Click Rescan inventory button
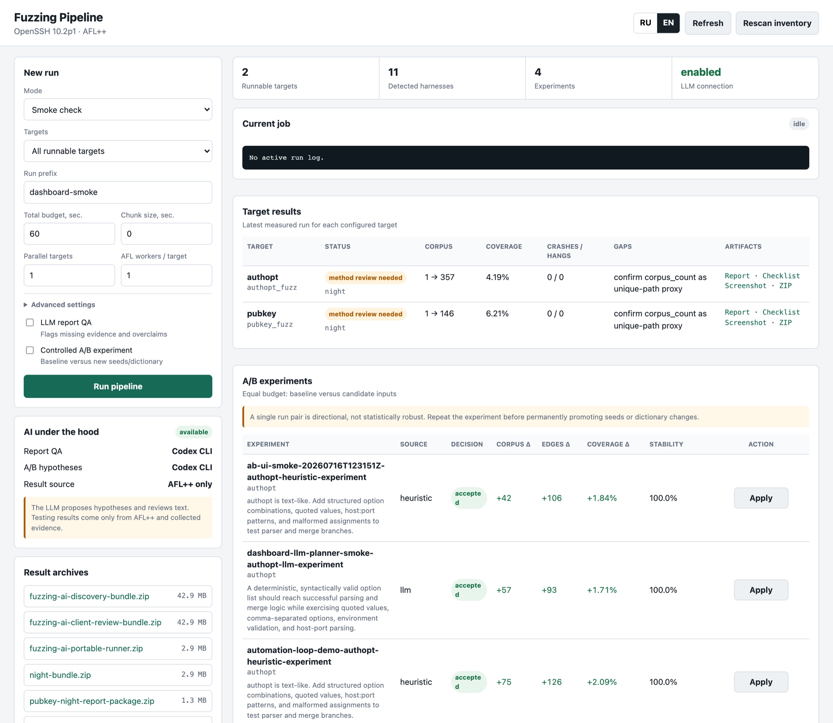This screenshot has height=723, width=833. coord(777,23)
